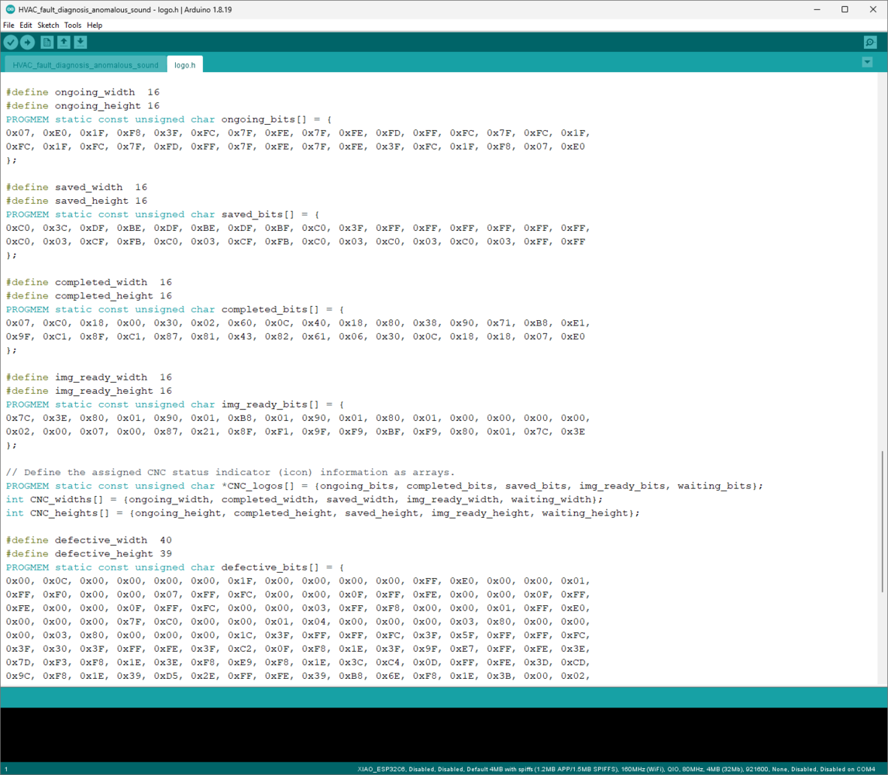Click 'waiting_bits' in the CNC_logos line

click(x=714, y=486)
